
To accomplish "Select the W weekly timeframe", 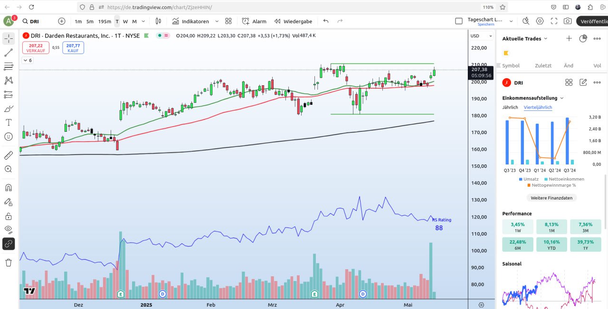I will click(x=125, y=21).
